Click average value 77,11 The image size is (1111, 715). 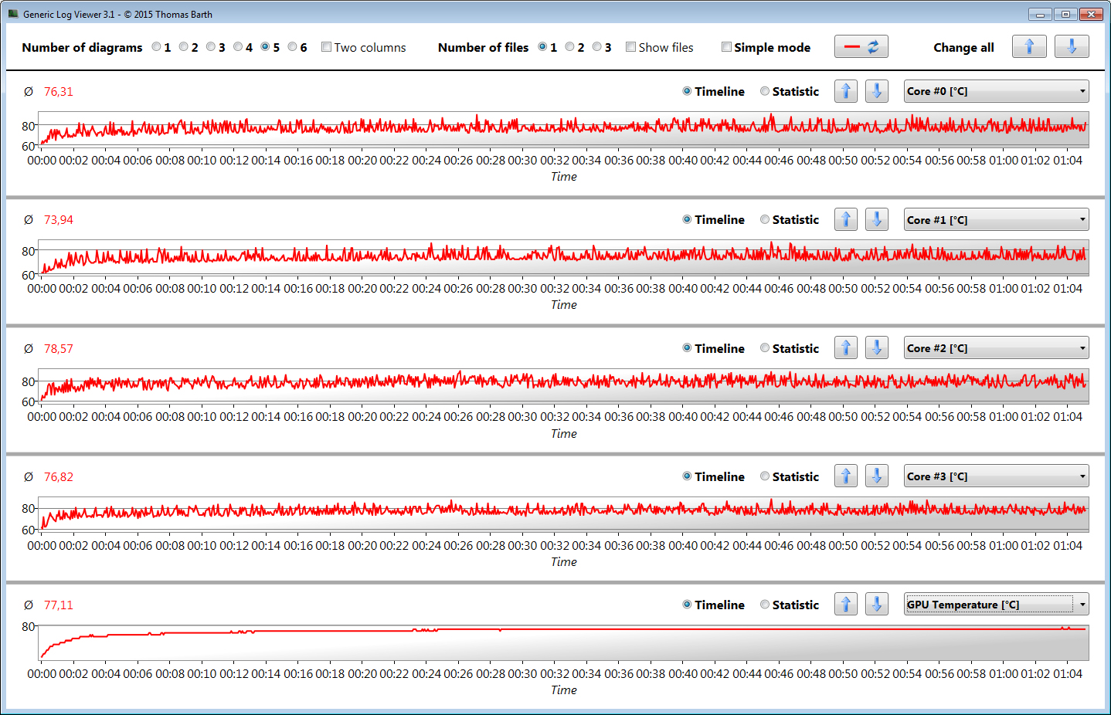(x=58, y=605)
